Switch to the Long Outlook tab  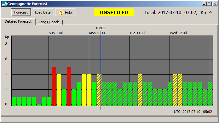click(49, 22)
